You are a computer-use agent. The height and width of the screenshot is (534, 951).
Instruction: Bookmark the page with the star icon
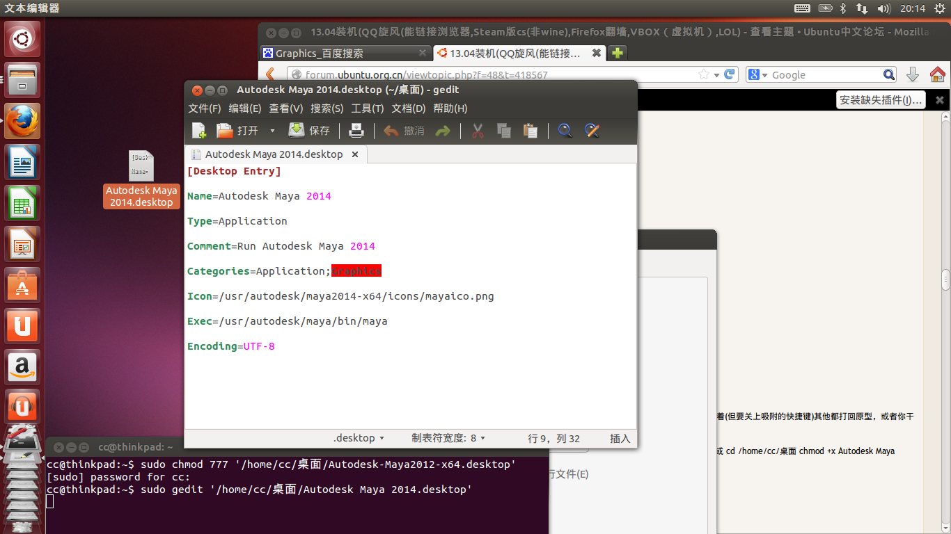704,74
